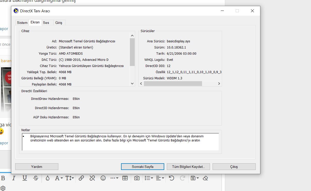
Task: Click the Yardım button
Action: click(37, 167)
